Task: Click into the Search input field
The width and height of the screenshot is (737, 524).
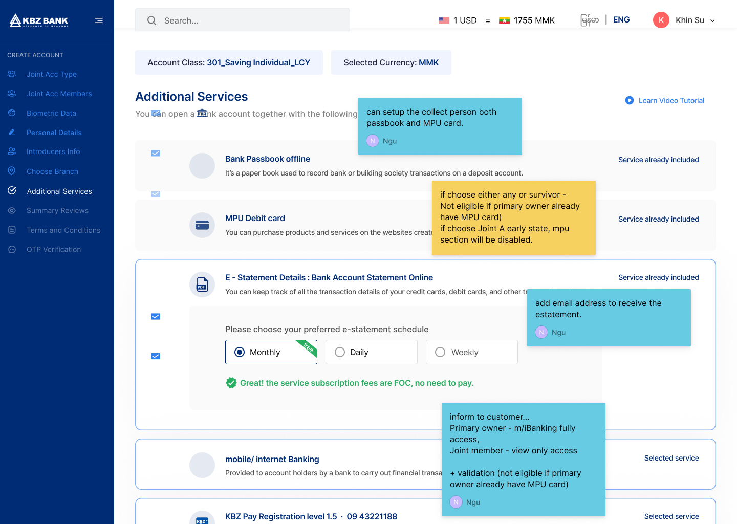Action: [x=243, y=20]
